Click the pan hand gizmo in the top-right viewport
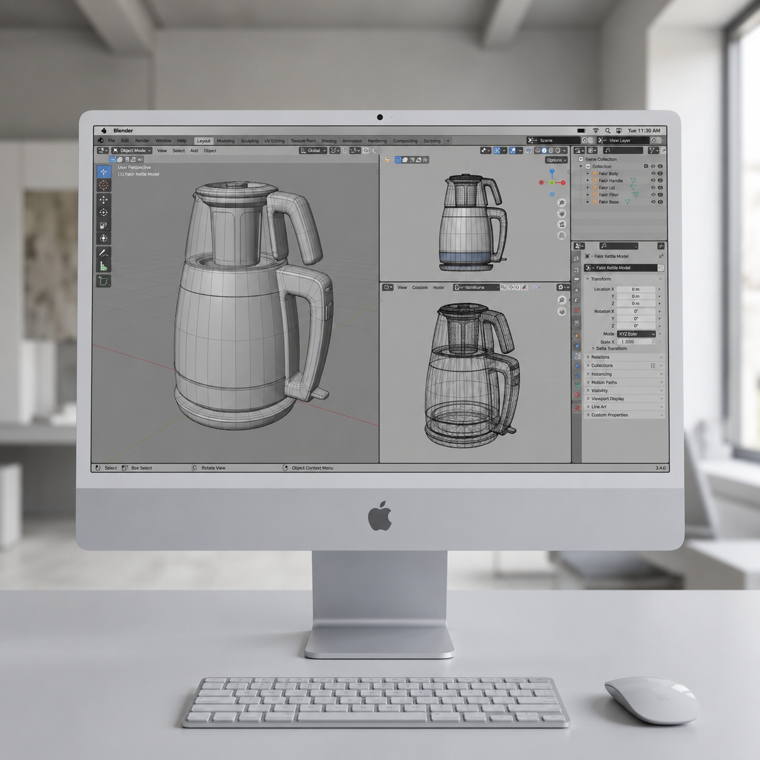 pos(562,213)
